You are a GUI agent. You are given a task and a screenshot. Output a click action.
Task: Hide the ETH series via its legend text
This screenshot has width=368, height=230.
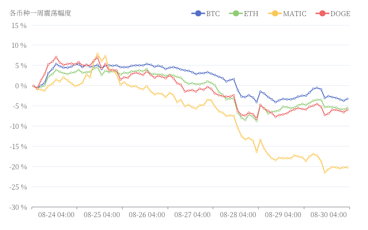(x=251, y=14)
